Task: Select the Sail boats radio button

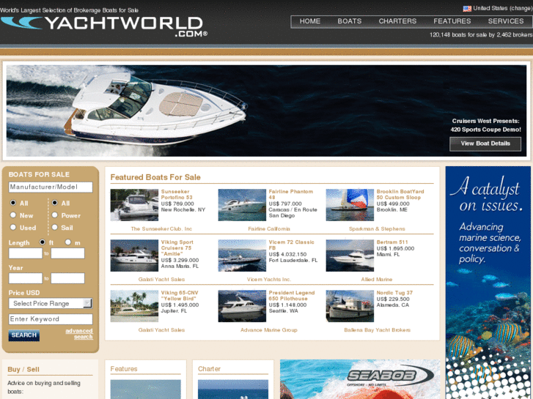Action: click(x=55, y=227)
